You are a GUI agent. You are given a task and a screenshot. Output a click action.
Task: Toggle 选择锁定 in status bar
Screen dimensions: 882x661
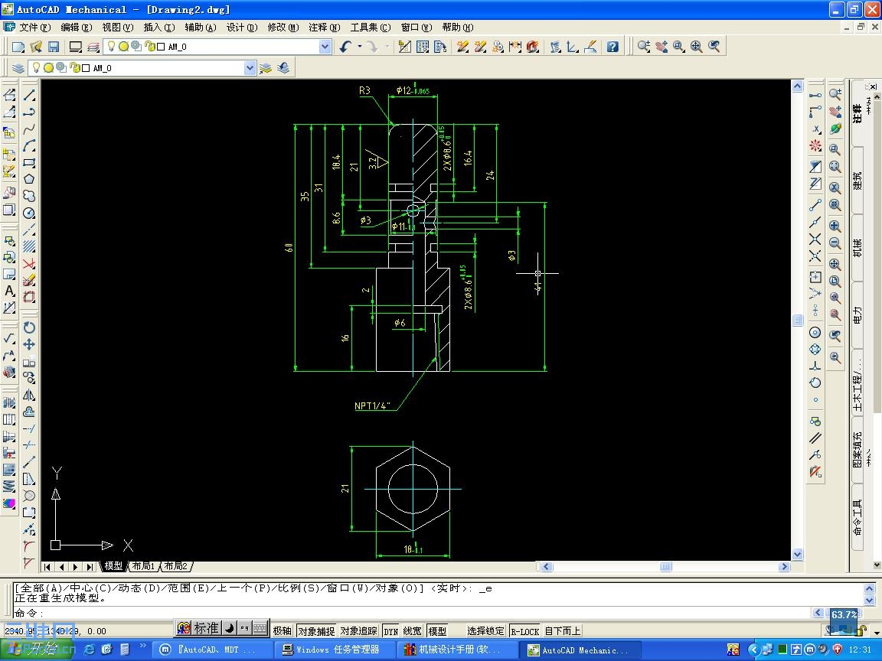[x=485, y=631]
